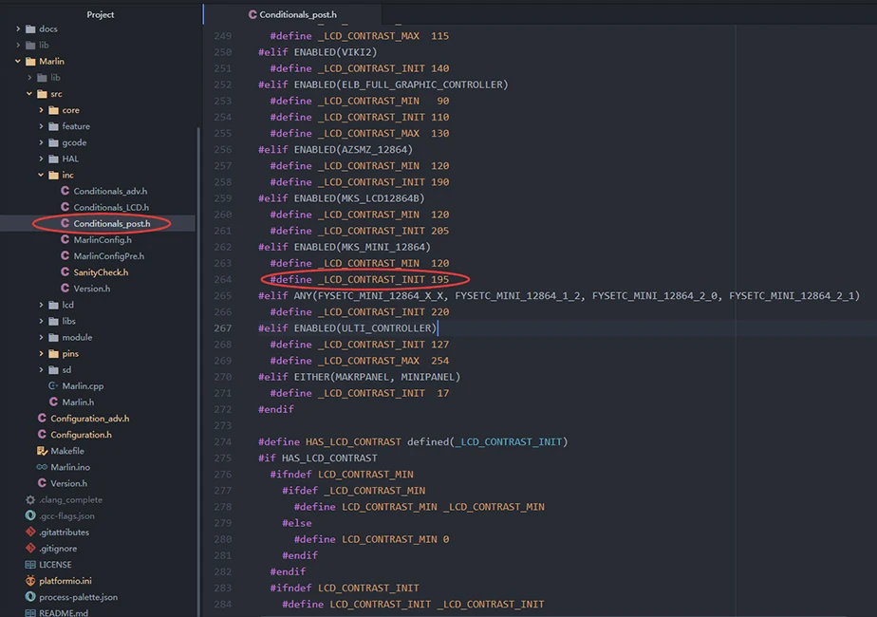Expand the gcode folder chevron
Screen dimensions: 877x617
(41, 142)
